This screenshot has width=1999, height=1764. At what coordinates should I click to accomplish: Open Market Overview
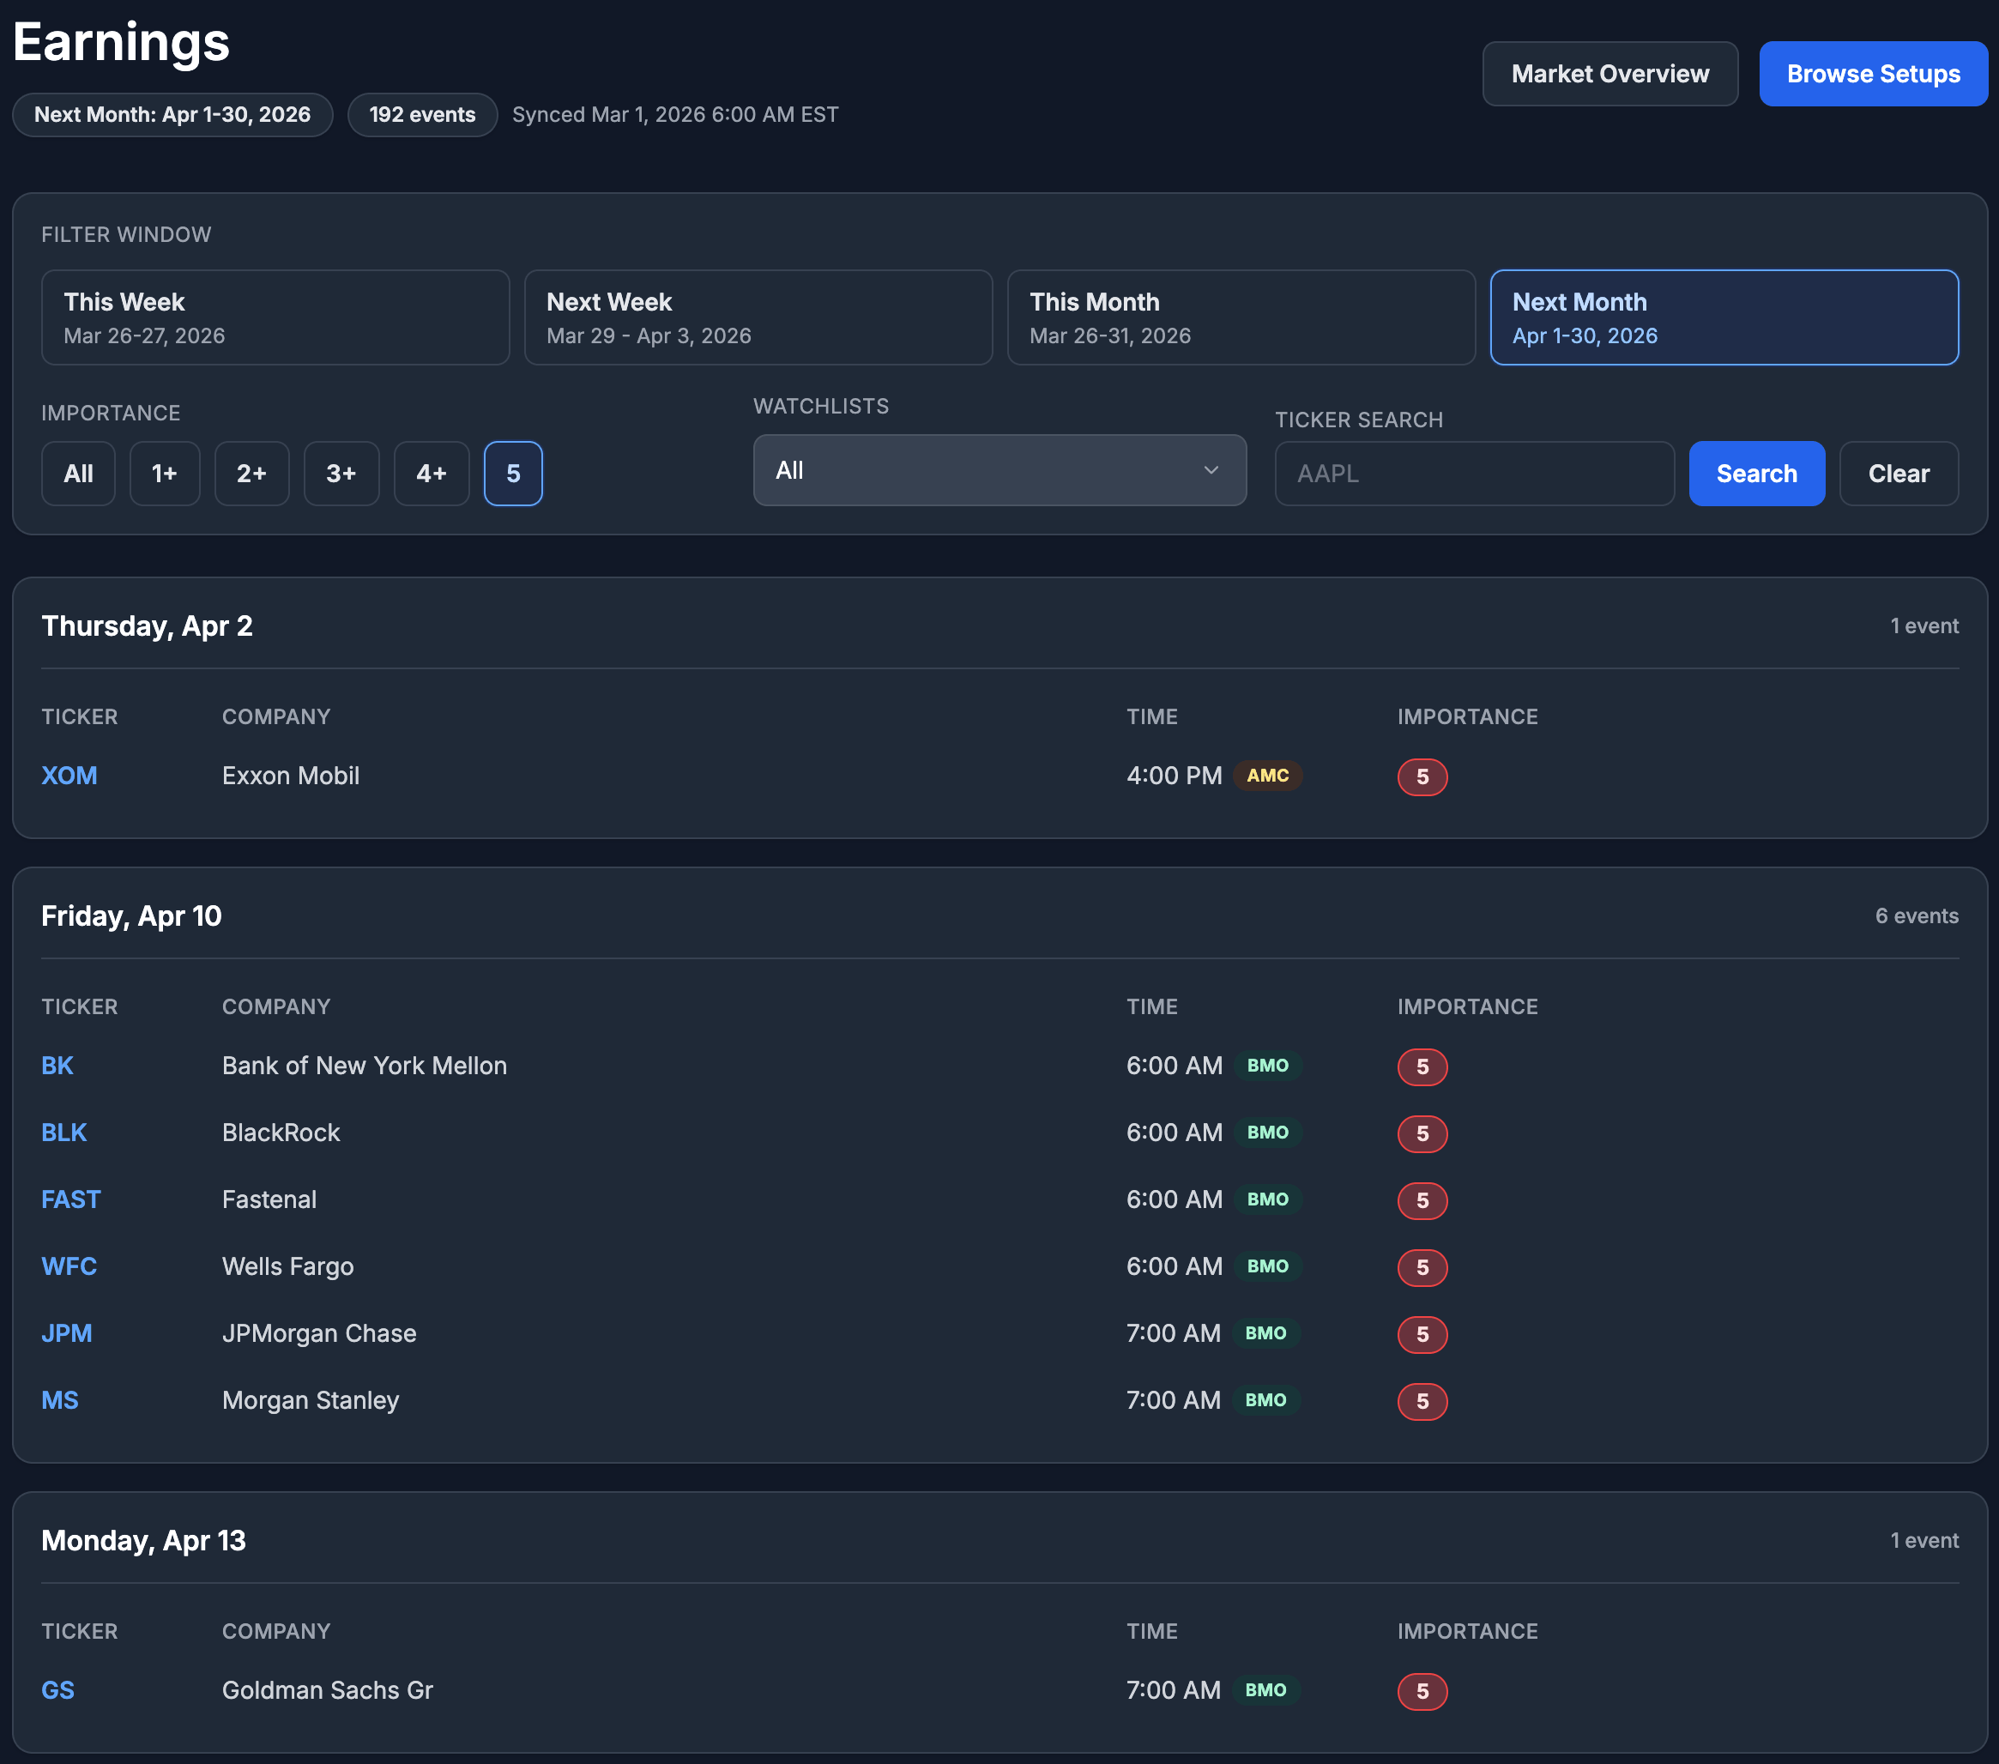pyautogui.click(x=1609, y=75)
